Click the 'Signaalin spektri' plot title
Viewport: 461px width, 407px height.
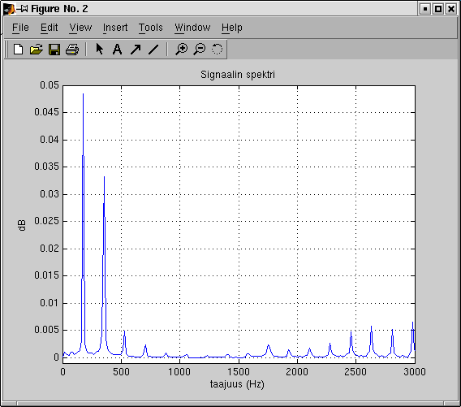[x=238, y=75]
